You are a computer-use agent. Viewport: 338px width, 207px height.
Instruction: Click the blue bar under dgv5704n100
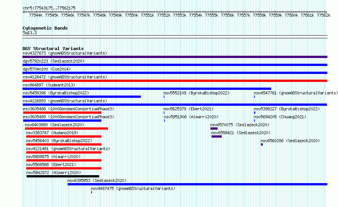[x=175, y=73]
